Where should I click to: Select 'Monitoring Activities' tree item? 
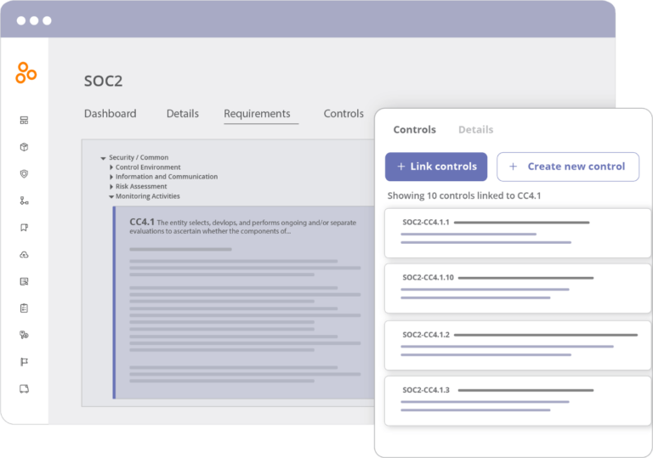pyautogui.click(x=148, y=196)
